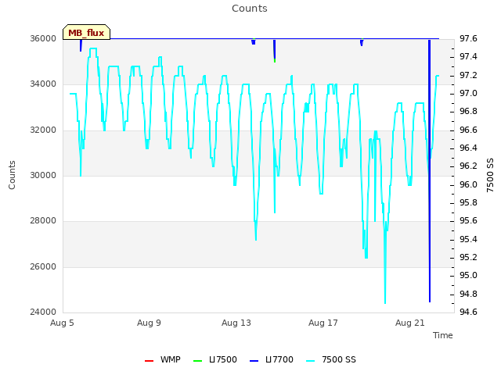Click the Counts chart title
The image size is (501, 375).
click(250, 9)
